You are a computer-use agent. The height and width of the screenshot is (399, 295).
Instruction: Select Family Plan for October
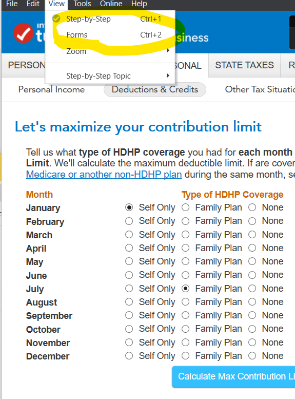coord(185,329)
